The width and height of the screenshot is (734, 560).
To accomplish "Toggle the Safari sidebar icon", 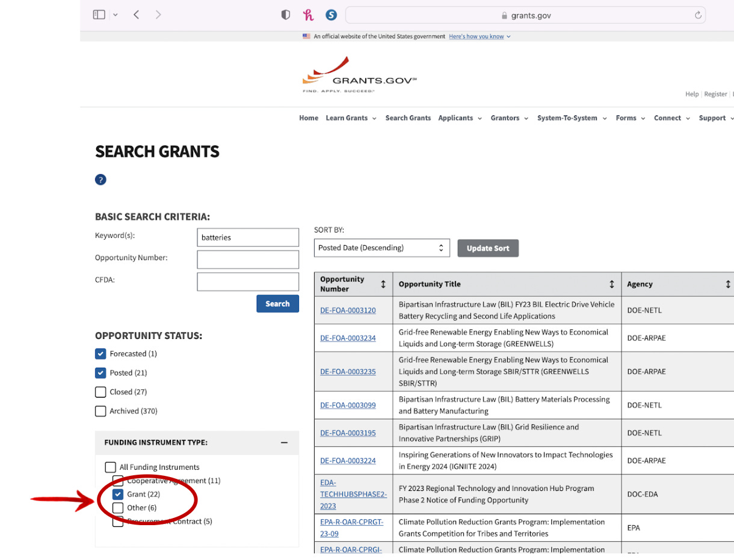I will [99, 15].
